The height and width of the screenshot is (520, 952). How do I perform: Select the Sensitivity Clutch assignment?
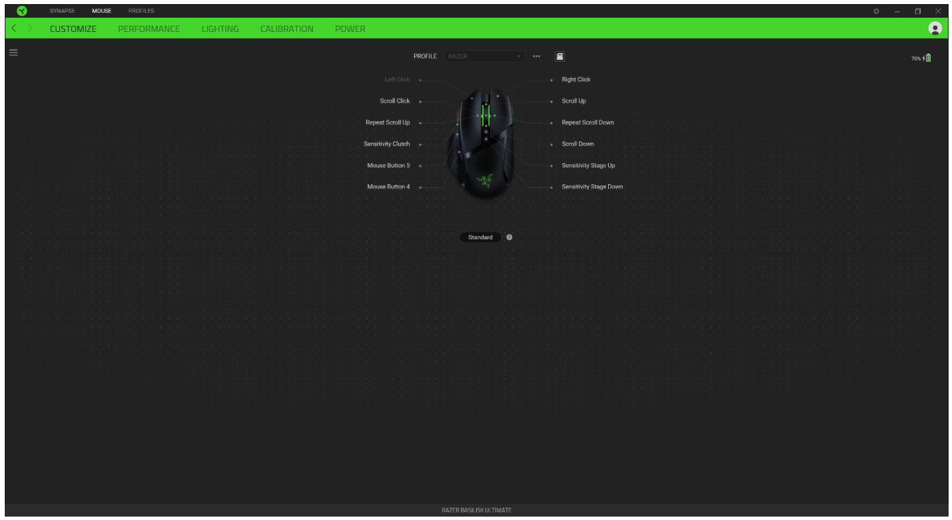pyautogui.click(x=387, y=144)
